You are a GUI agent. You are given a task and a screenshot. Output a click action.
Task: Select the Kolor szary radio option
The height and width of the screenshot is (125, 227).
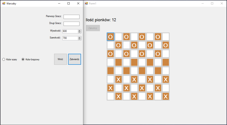4,59
